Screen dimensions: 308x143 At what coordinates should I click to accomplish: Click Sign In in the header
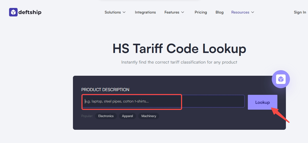300,12
